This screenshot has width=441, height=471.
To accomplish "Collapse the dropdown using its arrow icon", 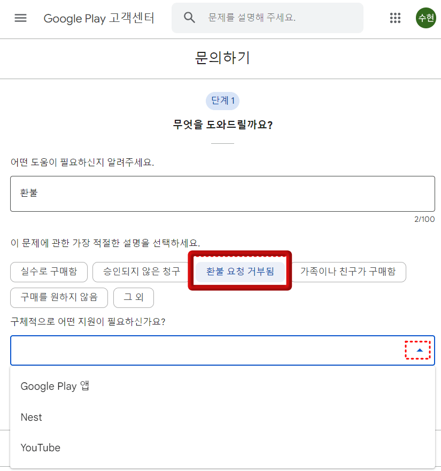I will coord(421,350).
